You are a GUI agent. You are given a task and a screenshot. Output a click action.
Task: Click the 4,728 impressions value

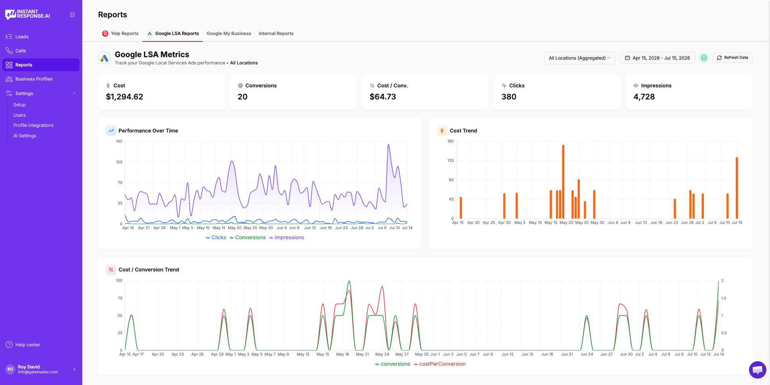644,97
